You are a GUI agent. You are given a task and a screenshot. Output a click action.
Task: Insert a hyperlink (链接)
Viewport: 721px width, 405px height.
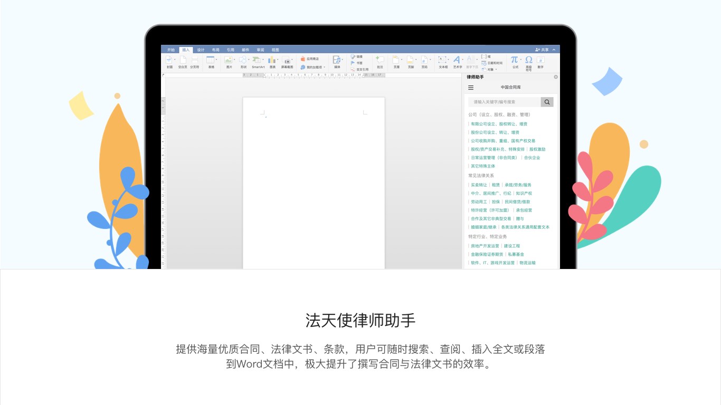pyautogui.click(x=356, y=56)
